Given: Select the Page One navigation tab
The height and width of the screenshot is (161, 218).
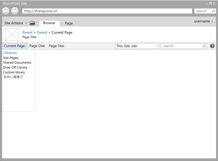Looking at the screenshot, I should point(37,46).
